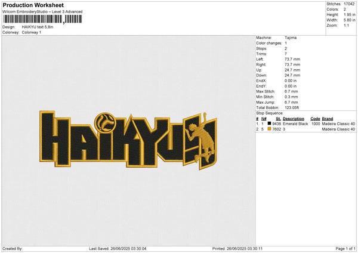Click the Machine value 'Tajima'

pos(291,38)
